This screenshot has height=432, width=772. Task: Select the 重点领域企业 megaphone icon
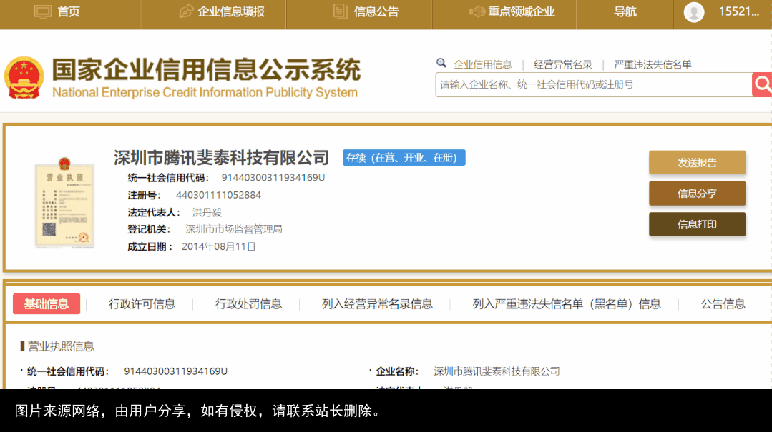coord(476,11)
